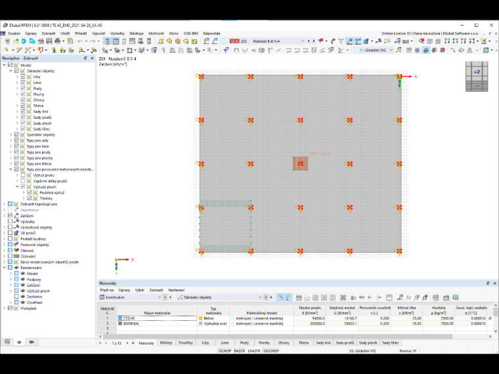Open Nastavení in Materials panel

[x=176, y=290]
